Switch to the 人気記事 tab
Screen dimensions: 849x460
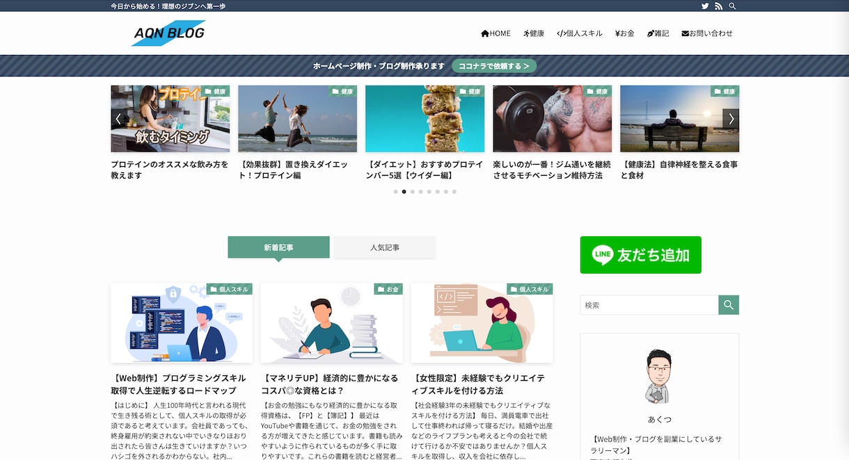point(385,247)
